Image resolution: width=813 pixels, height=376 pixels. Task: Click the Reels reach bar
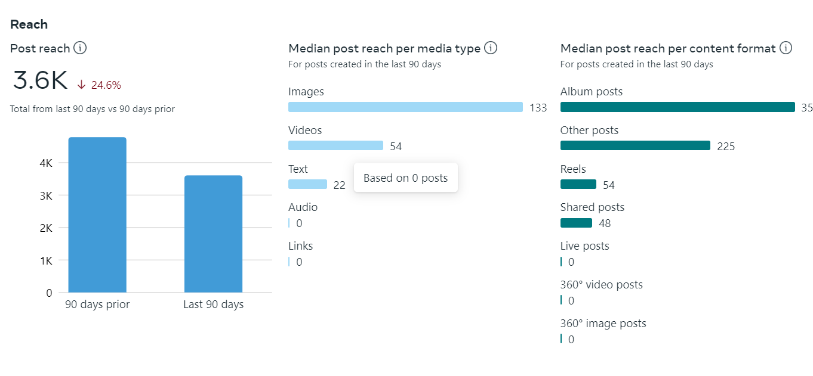coord(578,185)
